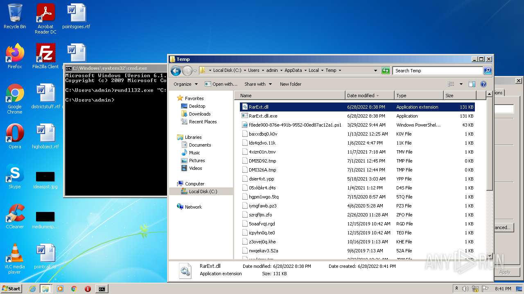Click the clock in the system tray
Image resolution: width=524 pixels, height=294 pixels.
503,289
